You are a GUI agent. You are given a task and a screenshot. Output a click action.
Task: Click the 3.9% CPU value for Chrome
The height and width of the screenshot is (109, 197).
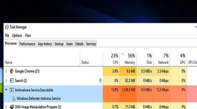tap(115, 71)
